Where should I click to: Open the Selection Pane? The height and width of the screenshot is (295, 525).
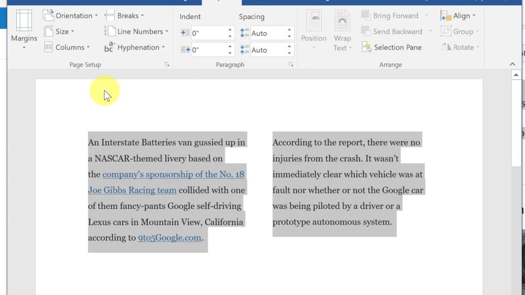[392, 47]
